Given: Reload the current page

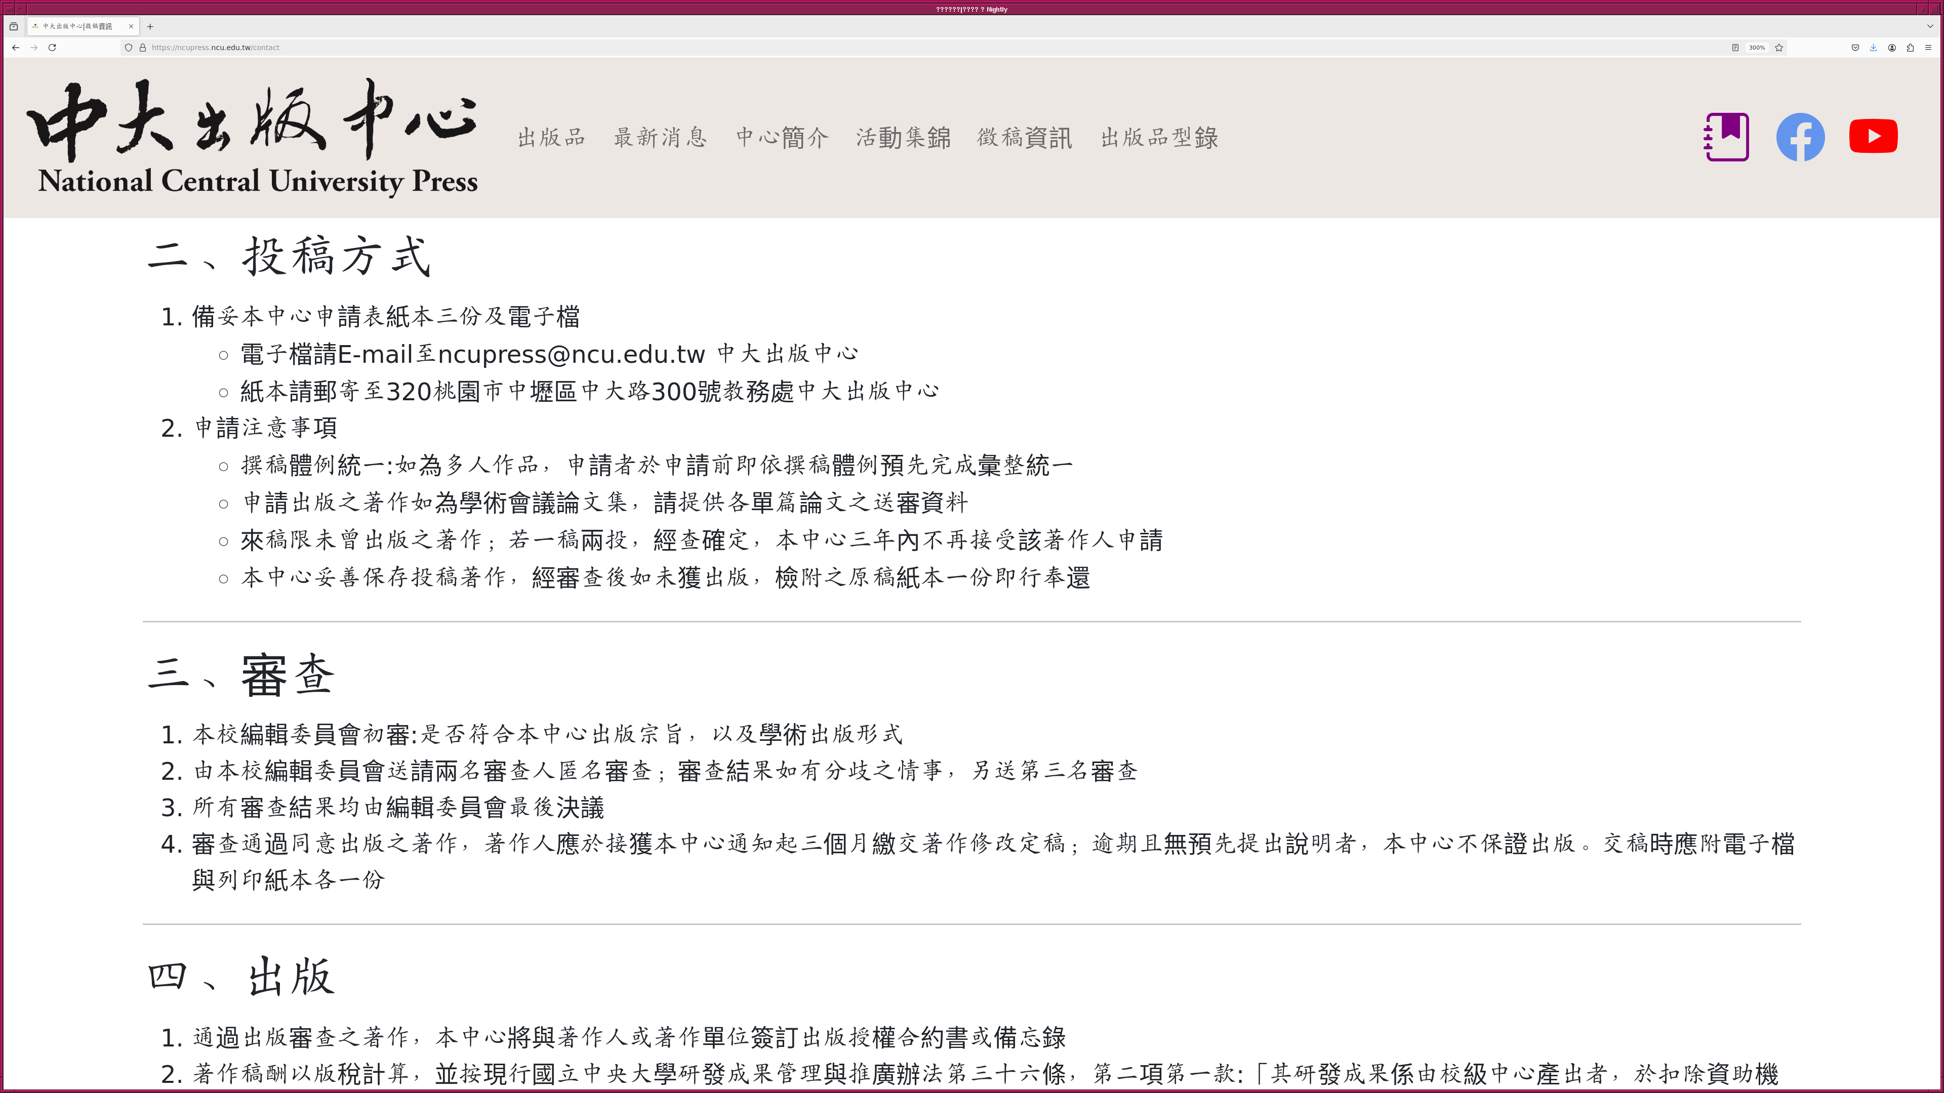Looking at the screenshot, I should tap(52, 48).
